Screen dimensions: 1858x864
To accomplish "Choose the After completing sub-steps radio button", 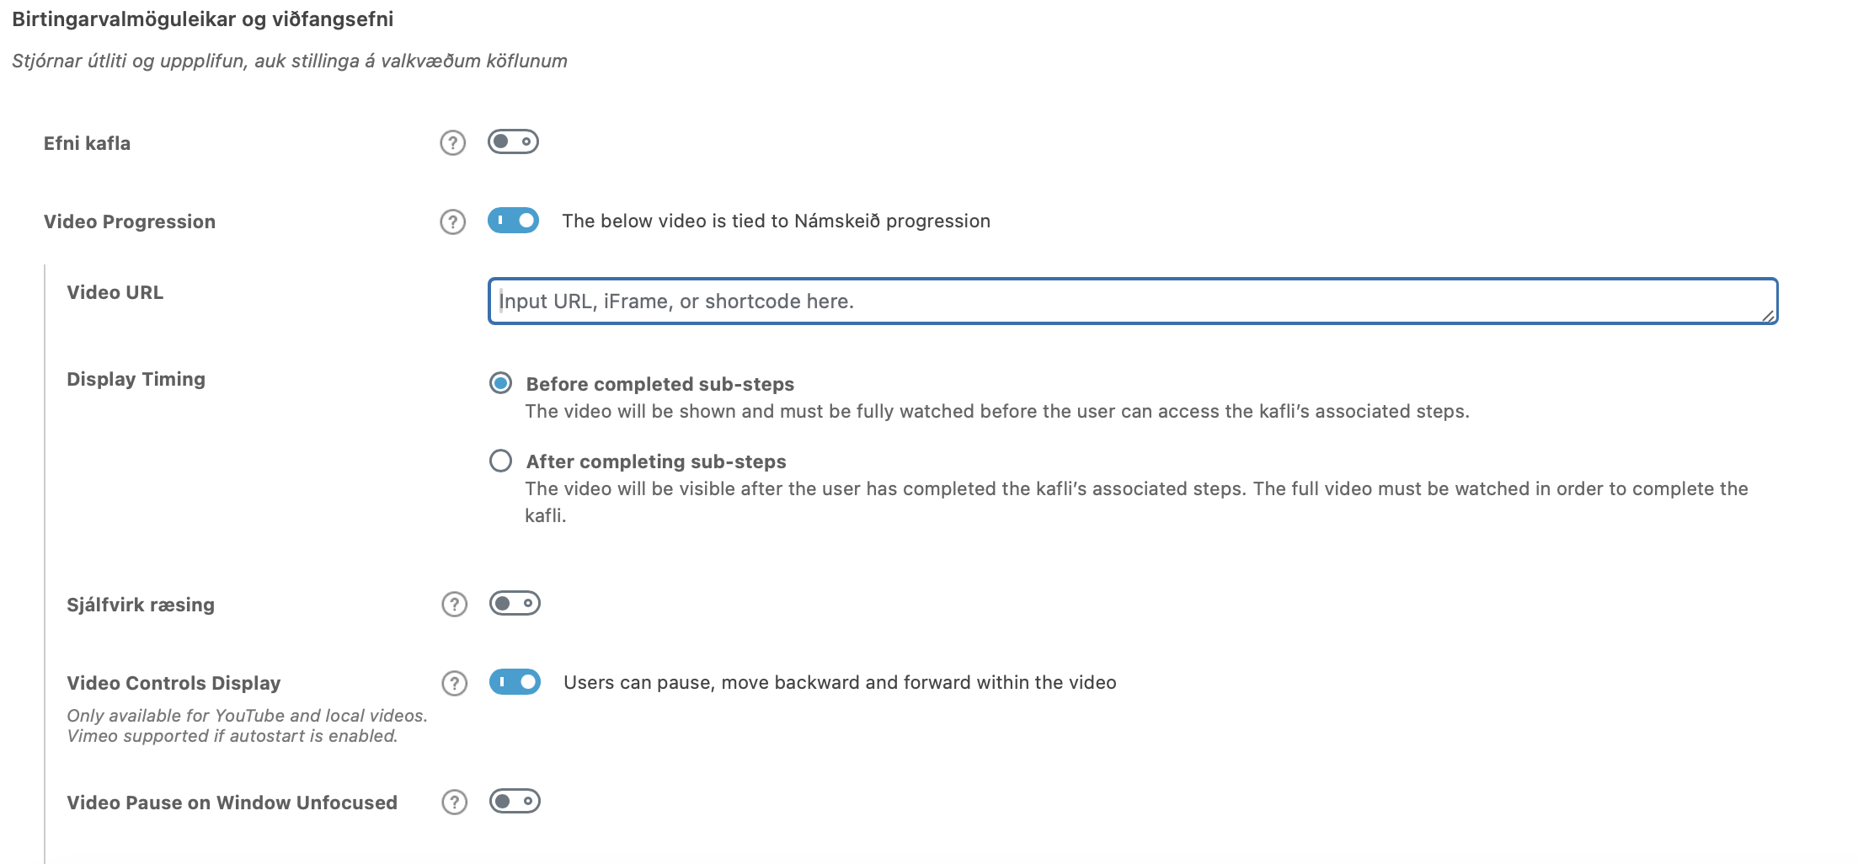I will (500, 461).
